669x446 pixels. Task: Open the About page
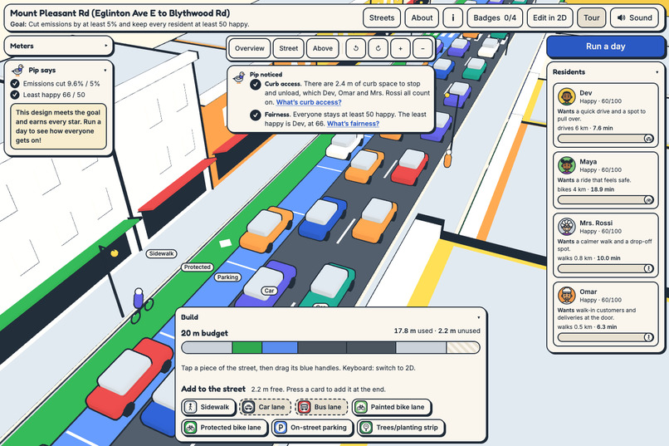(422, 18)
